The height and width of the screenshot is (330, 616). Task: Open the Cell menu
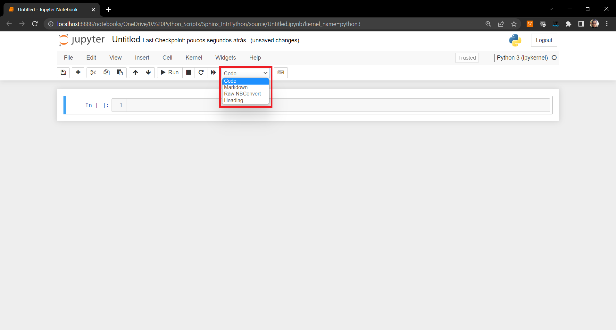(167, 58)
